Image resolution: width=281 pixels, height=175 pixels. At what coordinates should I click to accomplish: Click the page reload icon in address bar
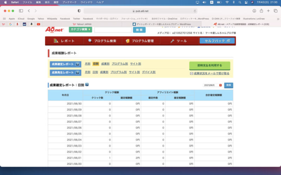195,11
